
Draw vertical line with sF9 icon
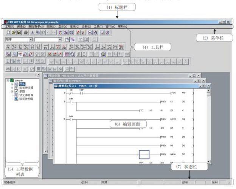tap(52, 47)
